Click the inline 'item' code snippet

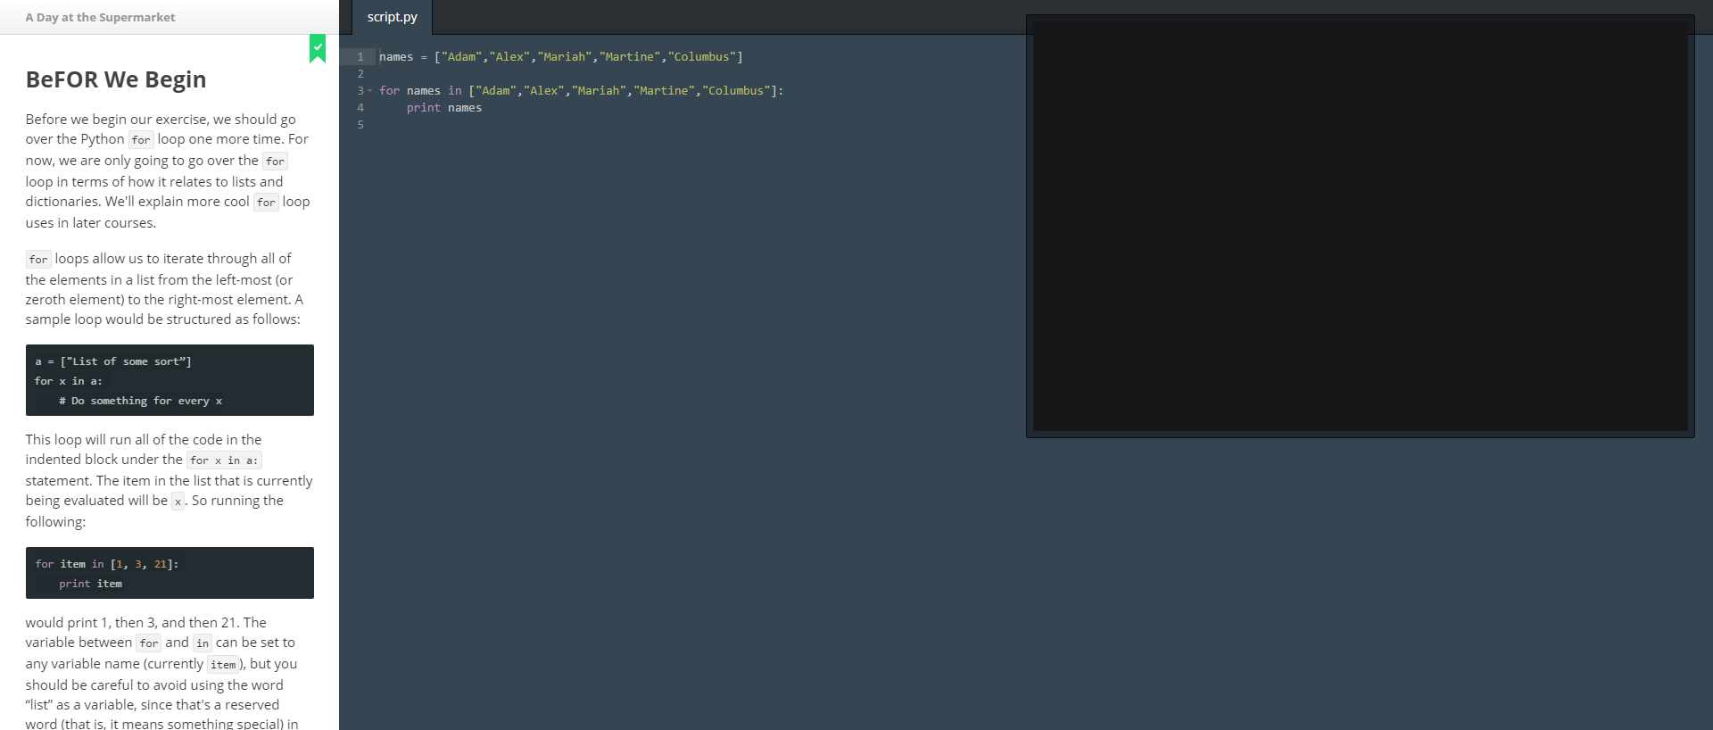(x=223, y=665)
